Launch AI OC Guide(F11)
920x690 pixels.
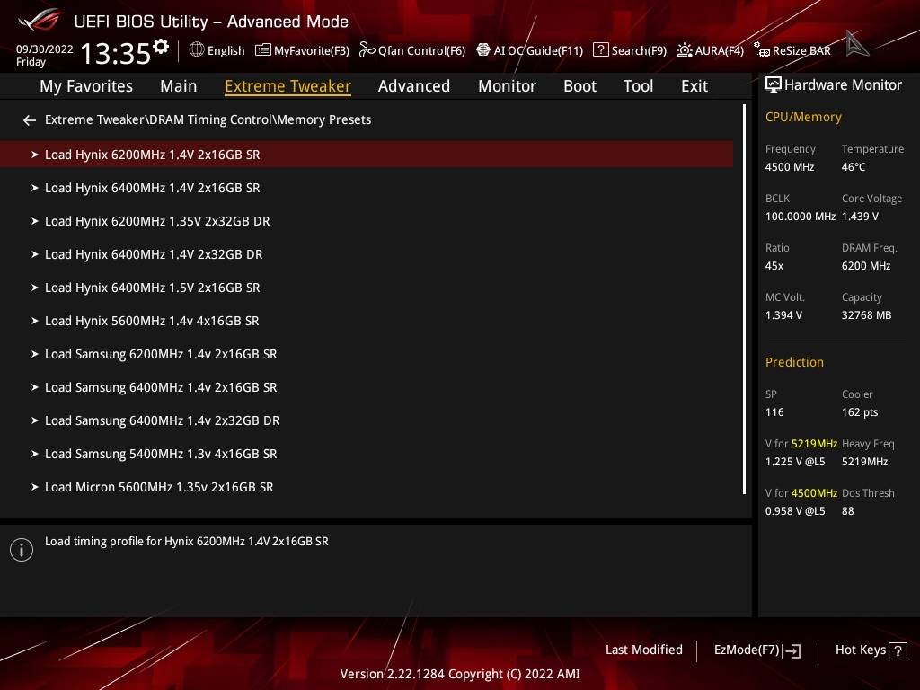point(530,50)
